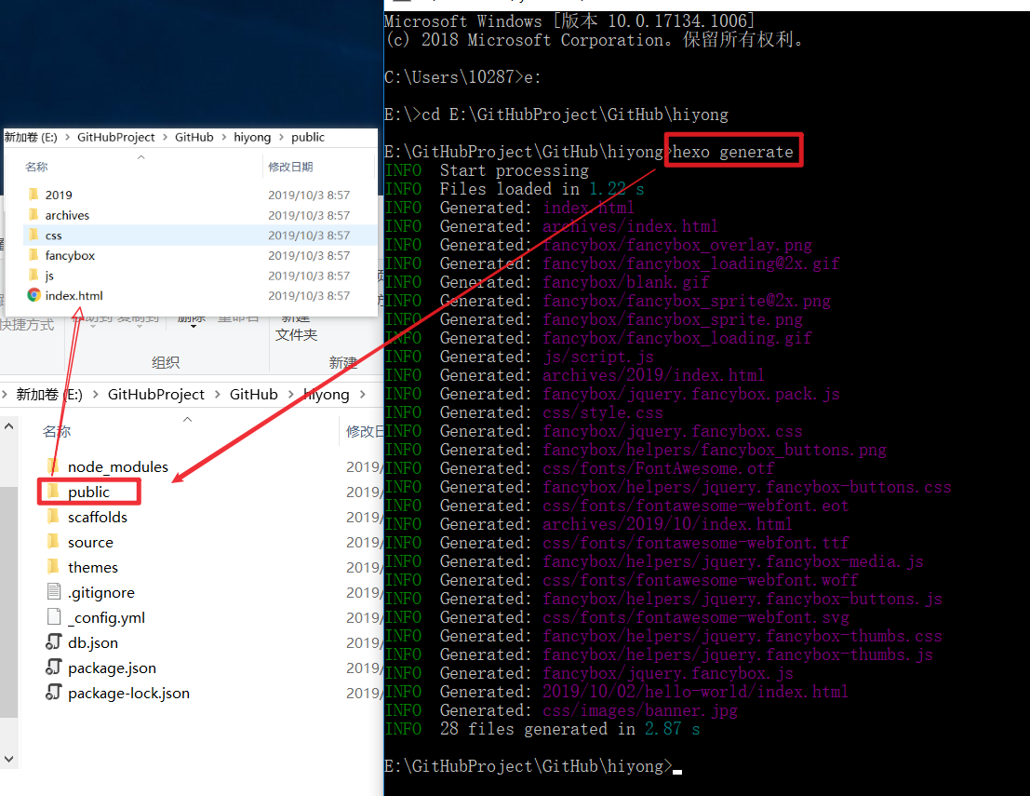Viewport: 1030px width, 796px height.
Task: Sort by 名称 column in public window
Action: 36,167
